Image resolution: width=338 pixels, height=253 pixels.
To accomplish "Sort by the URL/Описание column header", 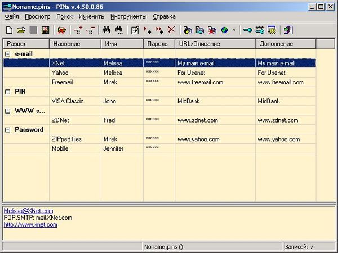I will (x=215, y=44).
